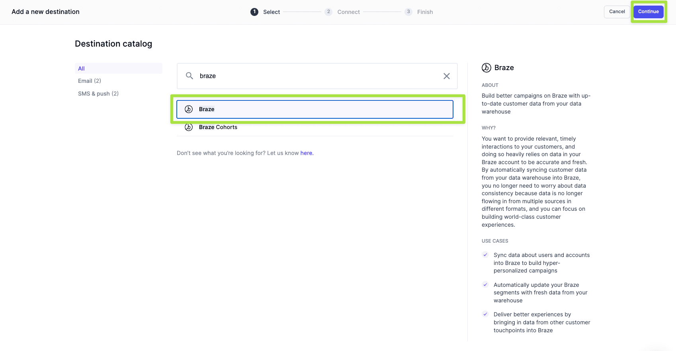The height and width of the screenshot is (351, 676).
Task: Cancel adding a new destination
Action: coord(617,12)
